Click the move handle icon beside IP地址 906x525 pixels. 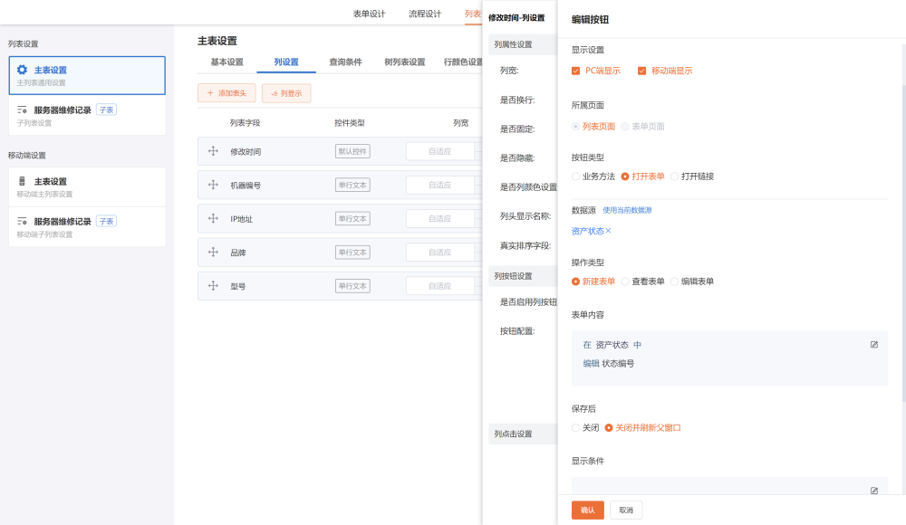(213, 218)
